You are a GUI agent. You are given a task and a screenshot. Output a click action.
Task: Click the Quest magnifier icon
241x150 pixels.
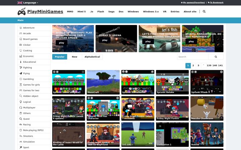21,119
